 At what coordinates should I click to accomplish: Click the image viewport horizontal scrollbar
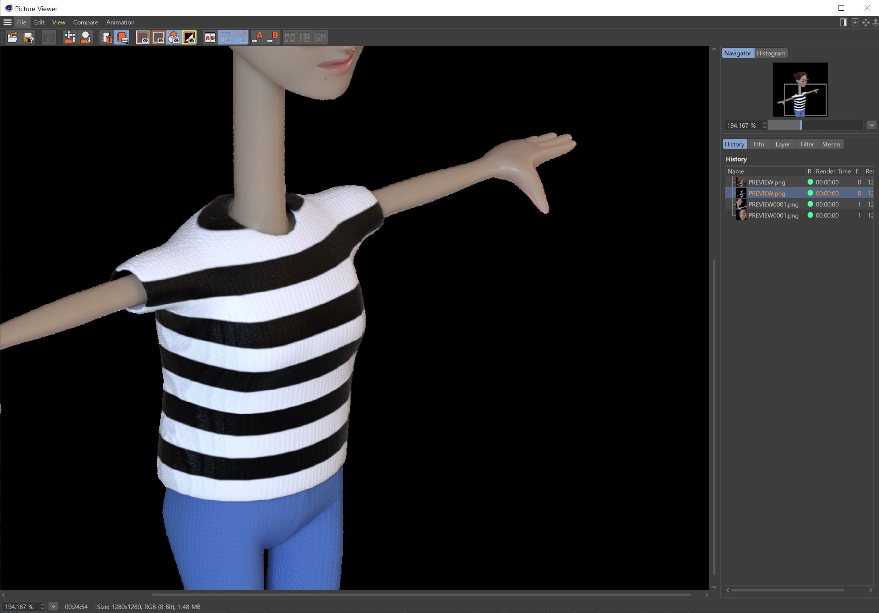421,595
